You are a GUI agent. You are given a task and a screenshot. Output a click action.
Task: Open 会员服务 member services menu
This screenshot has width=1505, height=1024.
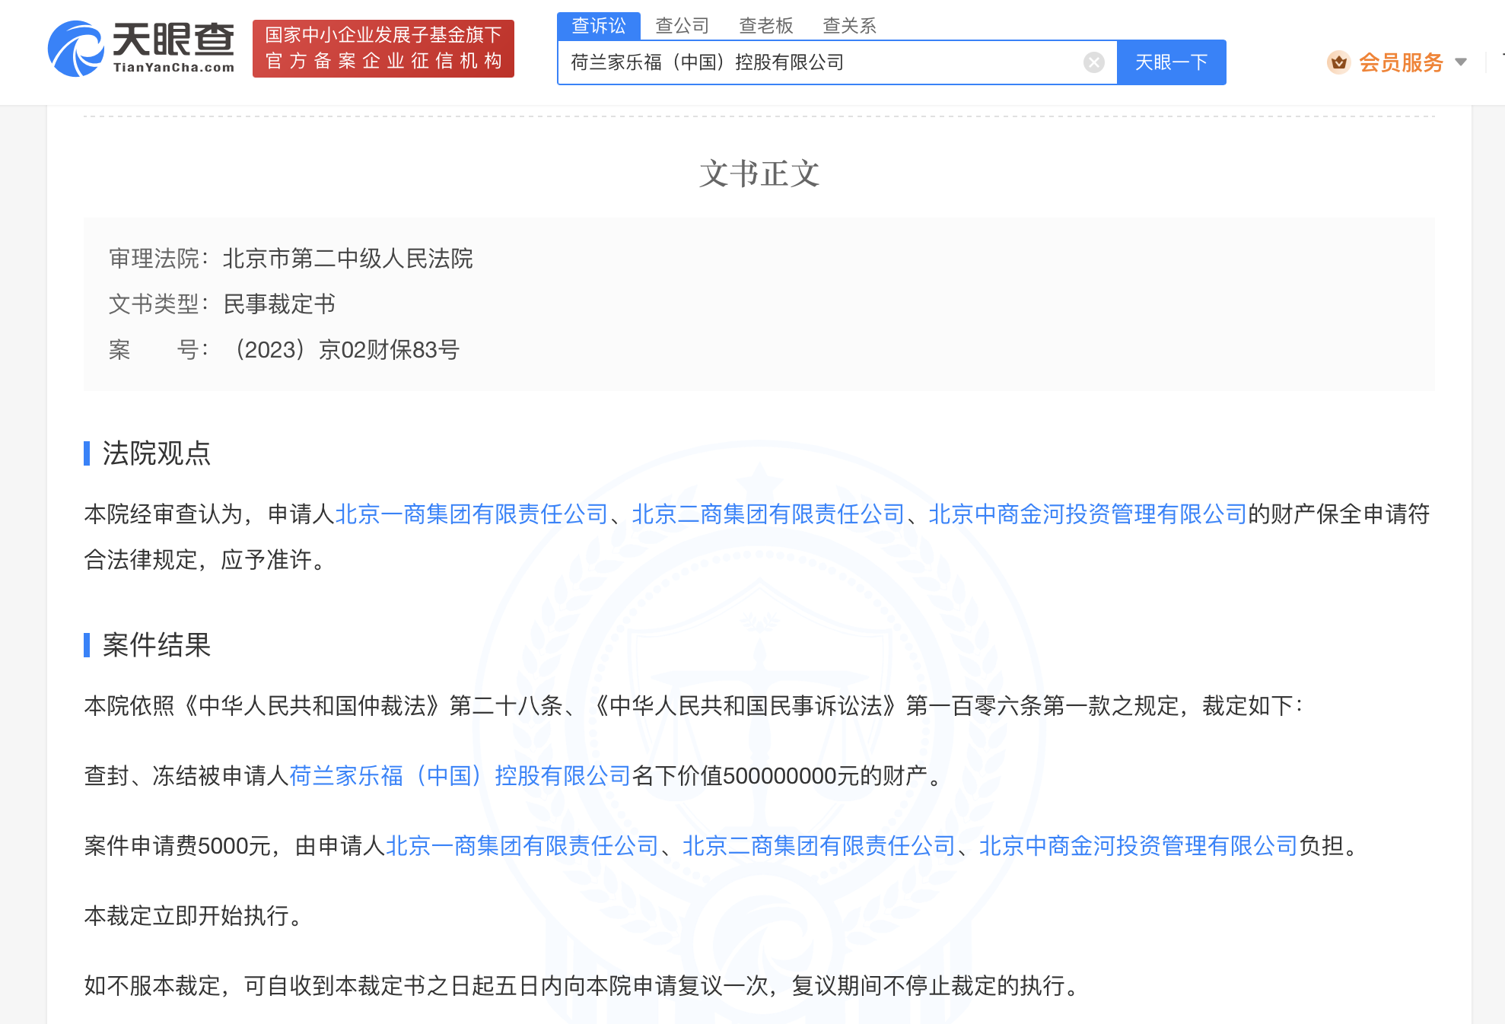tap(1401, 62)
